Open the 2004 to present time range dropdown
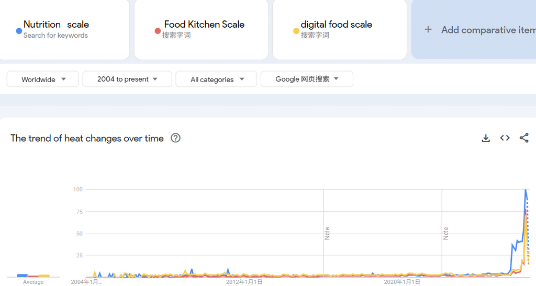The image size is (536, 286). (x=127, y=79)
